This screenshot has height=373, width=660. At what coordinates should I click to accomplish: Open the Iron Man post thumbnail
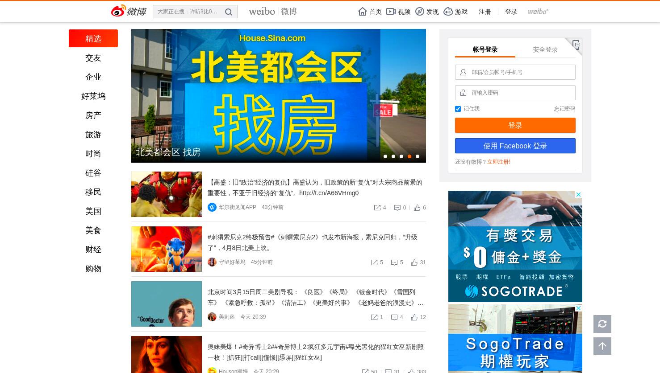167,194
